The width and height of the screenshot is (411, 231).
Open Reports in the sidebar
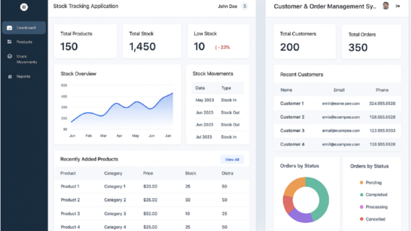24,77
